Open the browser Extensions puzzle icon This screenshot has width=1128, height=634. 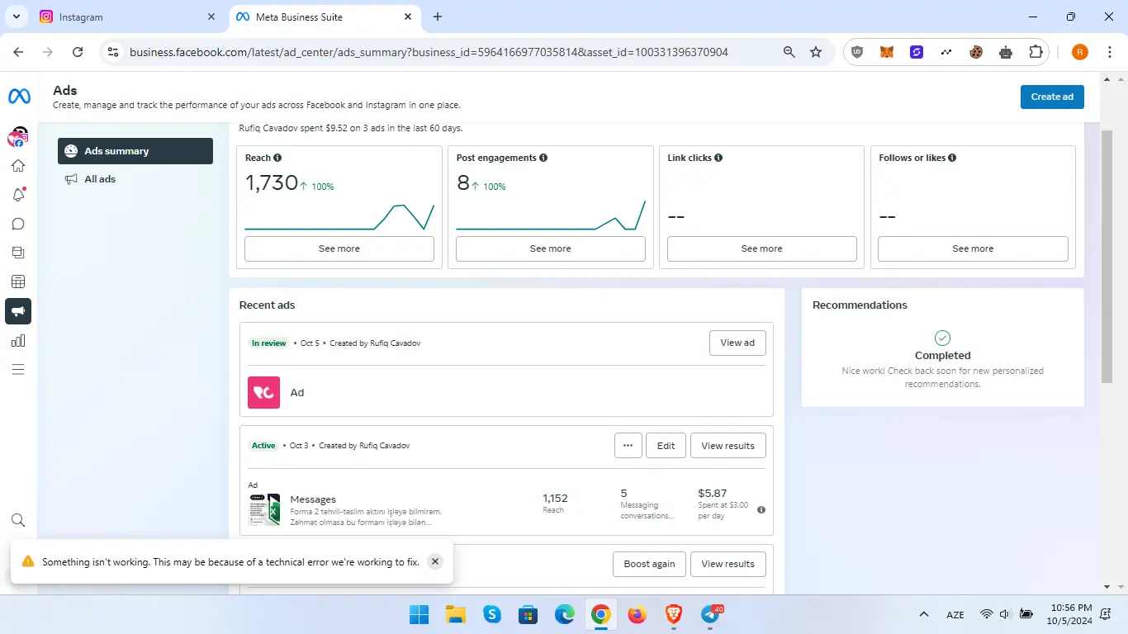1036,52
